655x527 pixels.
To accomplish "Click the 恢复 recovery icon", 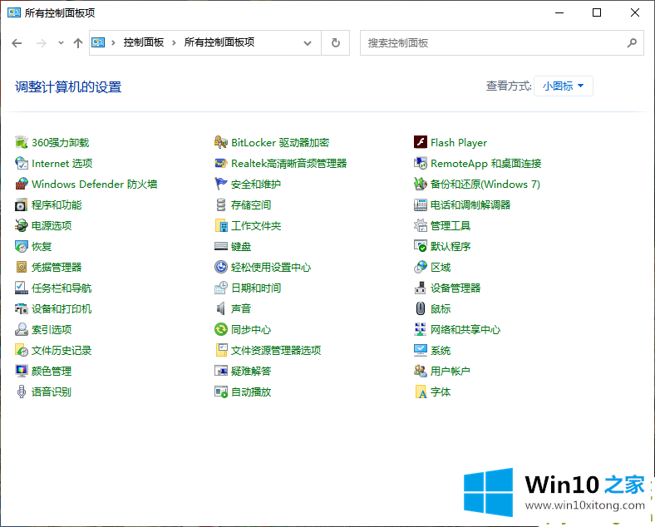I will tap(22, 246).
